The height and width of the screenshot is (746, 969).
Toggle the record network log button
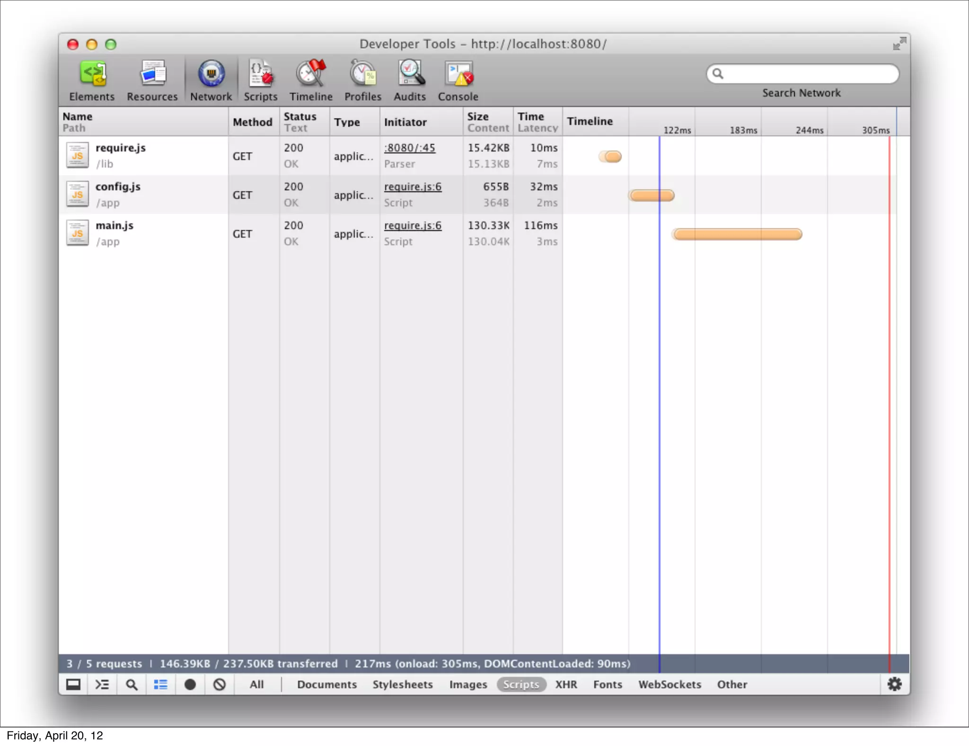coord(190,684)
